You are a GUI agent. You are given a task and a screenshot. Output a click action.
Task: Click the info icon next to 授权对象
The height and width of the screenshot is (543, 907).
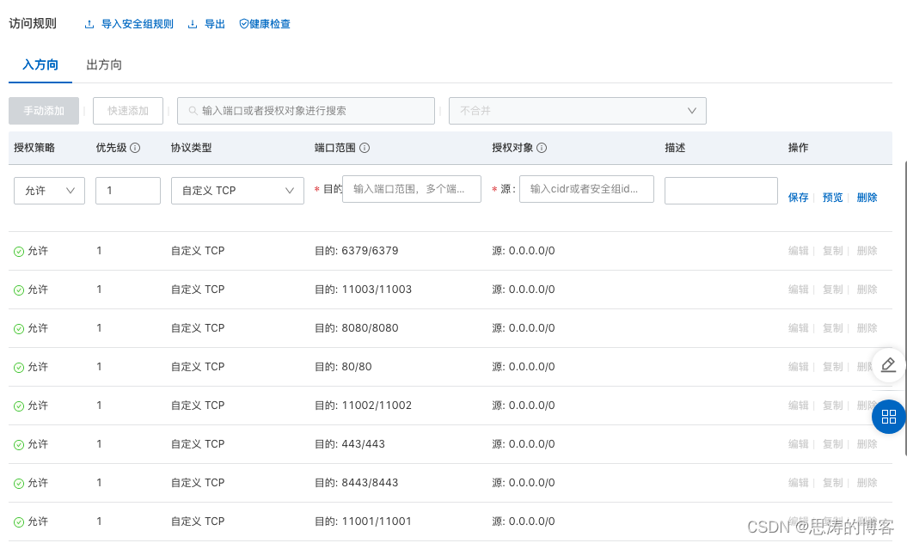(x=542, y=148)
